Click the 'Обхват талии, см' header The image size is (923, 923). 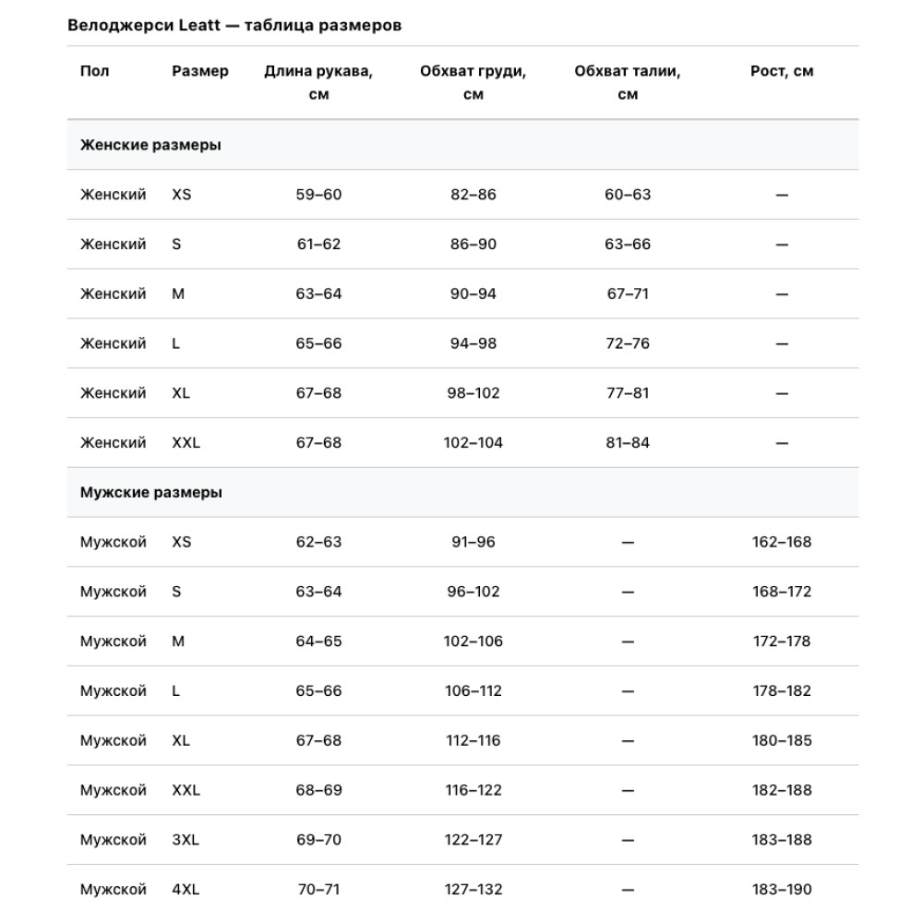tap(628, 82)
